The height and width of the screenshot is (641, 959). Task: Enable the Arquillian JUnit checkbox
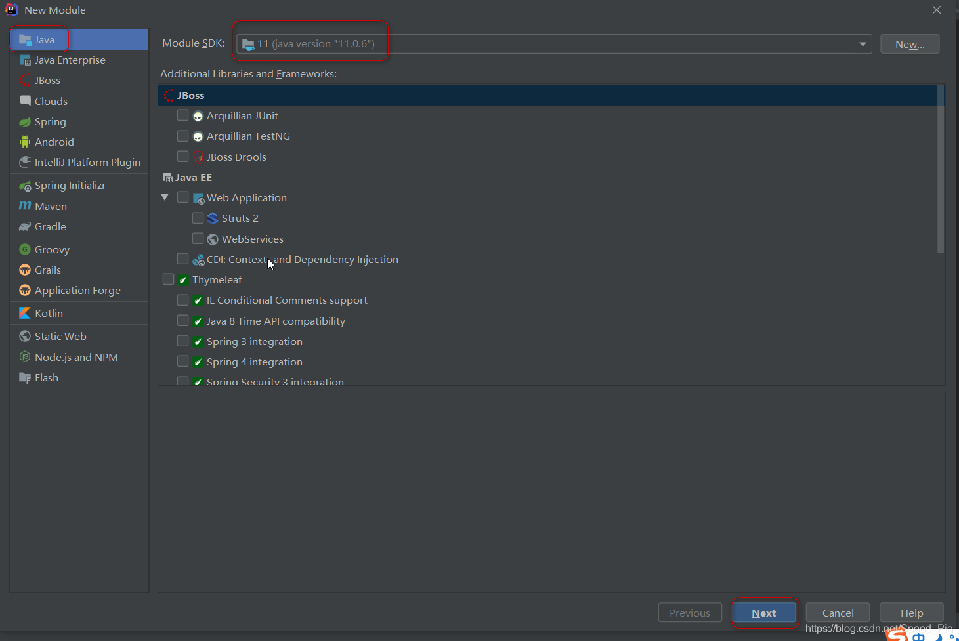click(182, 115)
